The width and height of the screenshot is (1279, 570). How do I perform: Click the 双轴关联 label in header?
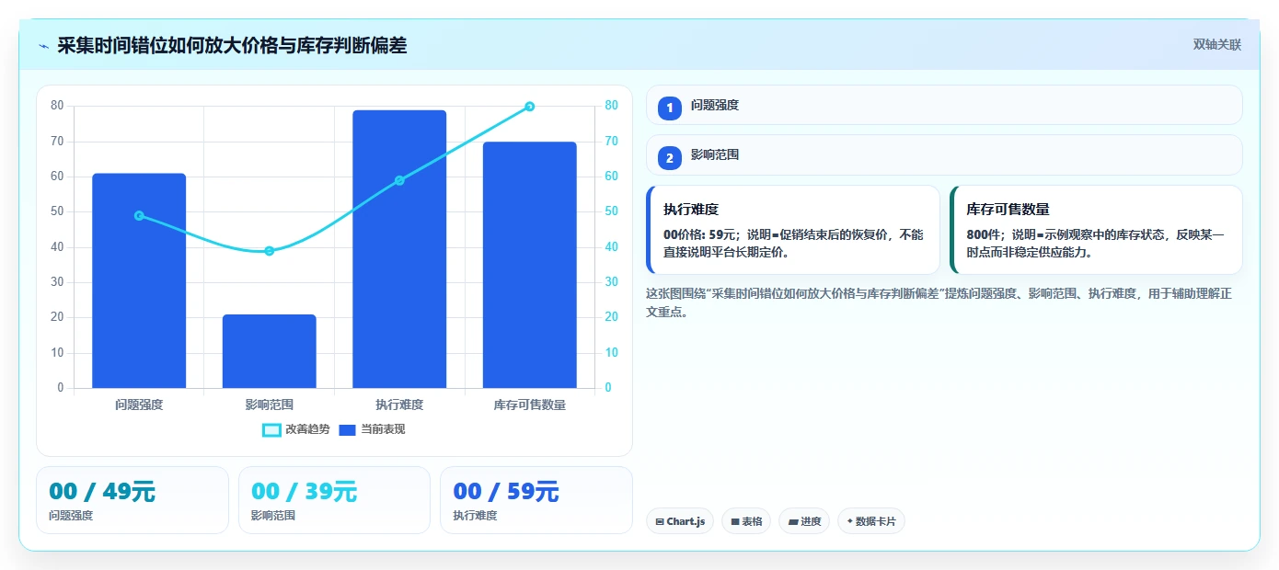click(x=1217, y=45)
